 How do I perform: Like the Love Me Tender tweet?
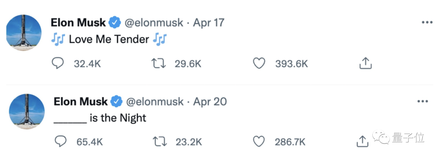click(259, 64)
